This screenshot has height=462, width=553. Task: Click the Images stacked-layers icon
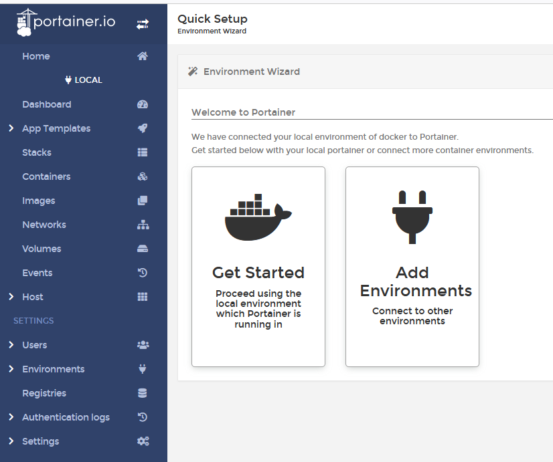[142, 201]
